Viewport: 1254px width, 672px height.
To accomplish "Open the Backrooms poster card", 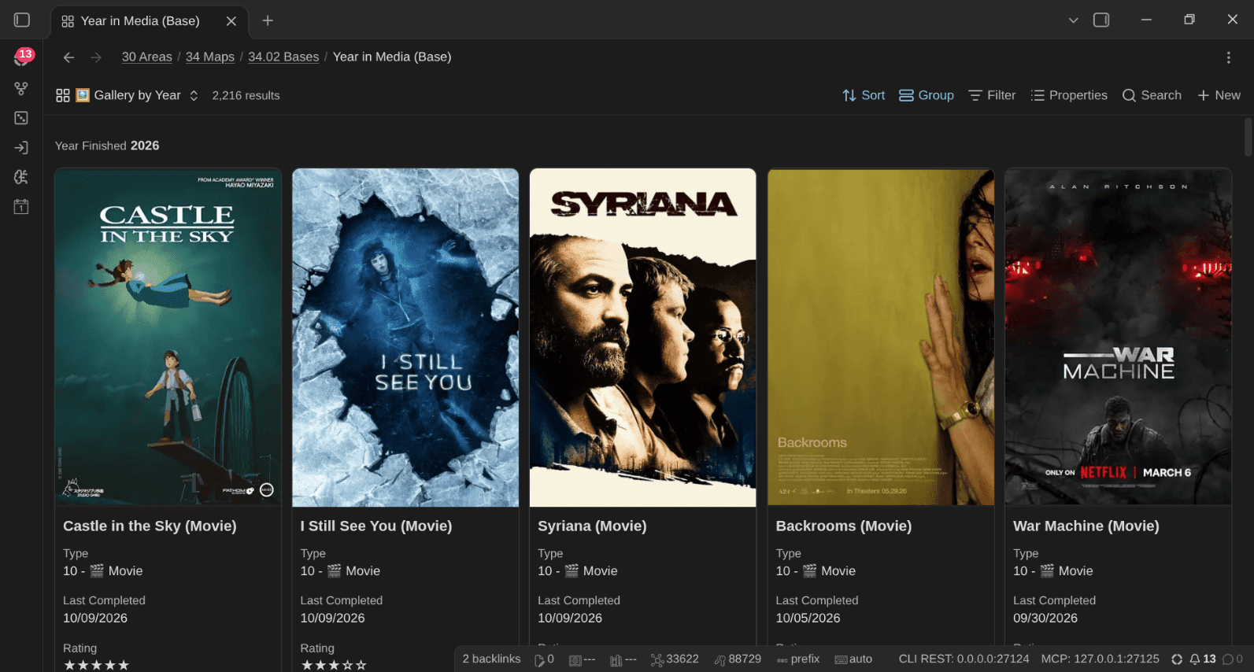I will click(x=881, y=338).
